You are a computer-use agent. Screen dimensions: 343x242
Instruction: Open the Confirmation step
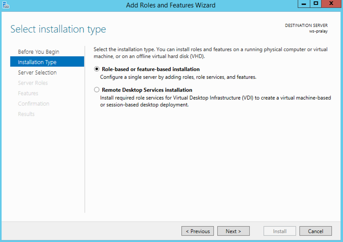click(34, 103)
